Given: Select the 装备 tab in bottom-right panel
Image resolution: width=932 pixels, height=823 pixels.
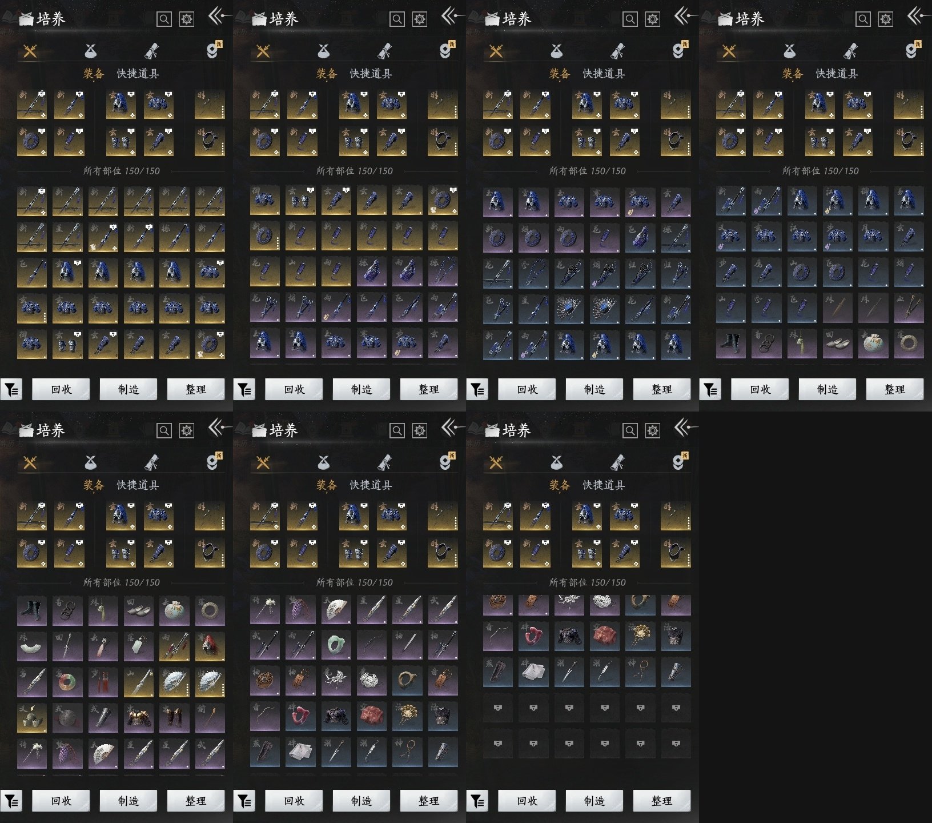Looking at the screenshot, I should (559, 485).
